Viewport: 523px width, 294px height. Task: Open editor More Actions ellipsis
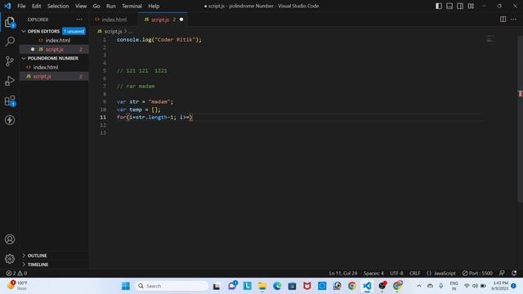pyautogui.click(x=514, y=20)
